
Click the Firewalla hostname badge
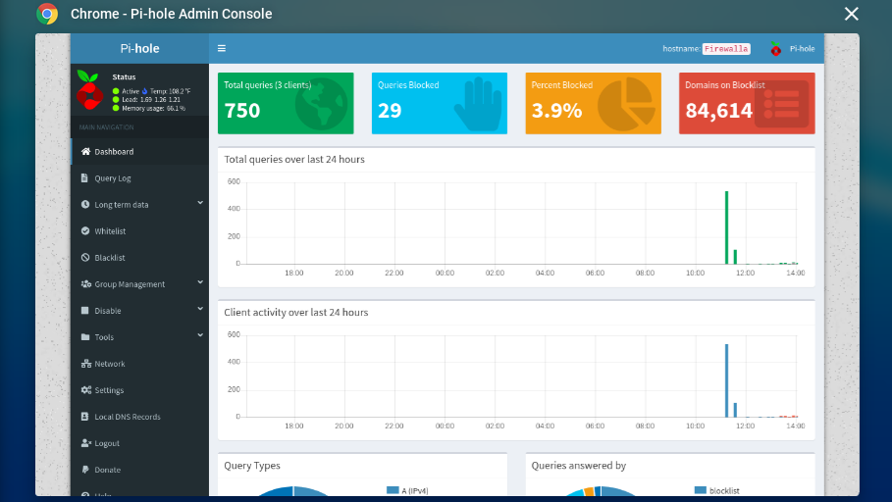point(726,49)
